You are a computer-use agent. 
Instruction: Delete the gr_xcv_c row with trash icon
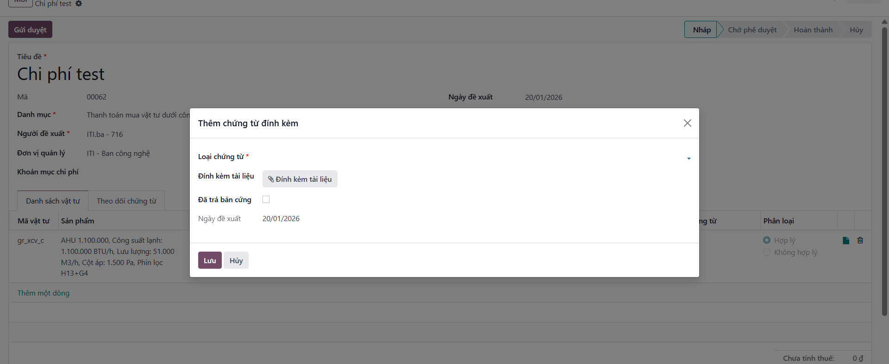[x=860, y=241]
